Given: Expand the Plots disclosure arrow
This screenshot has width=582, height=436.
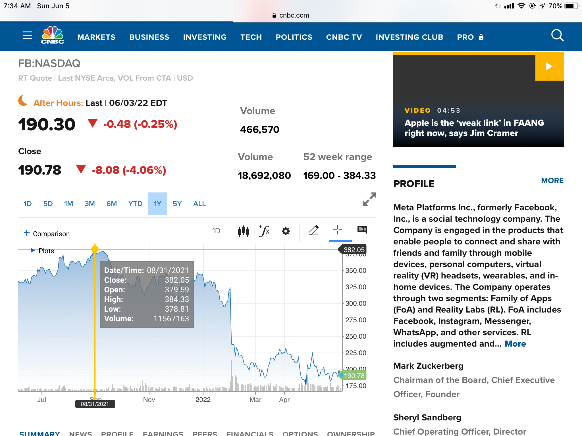Looking at the screenshot, I should tap(33, 250).
